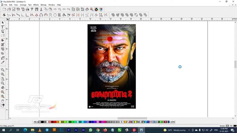
Task: Select the Text tool (T)
Action: [x=3, y=27]
